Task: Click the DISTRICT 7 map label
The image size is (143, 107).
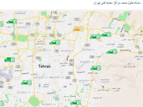Action: [67, 51]
